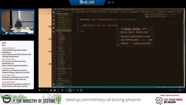Open the errors and warnings status item
The width and height of the screenshot is (186, 105).
click(62, 87)
